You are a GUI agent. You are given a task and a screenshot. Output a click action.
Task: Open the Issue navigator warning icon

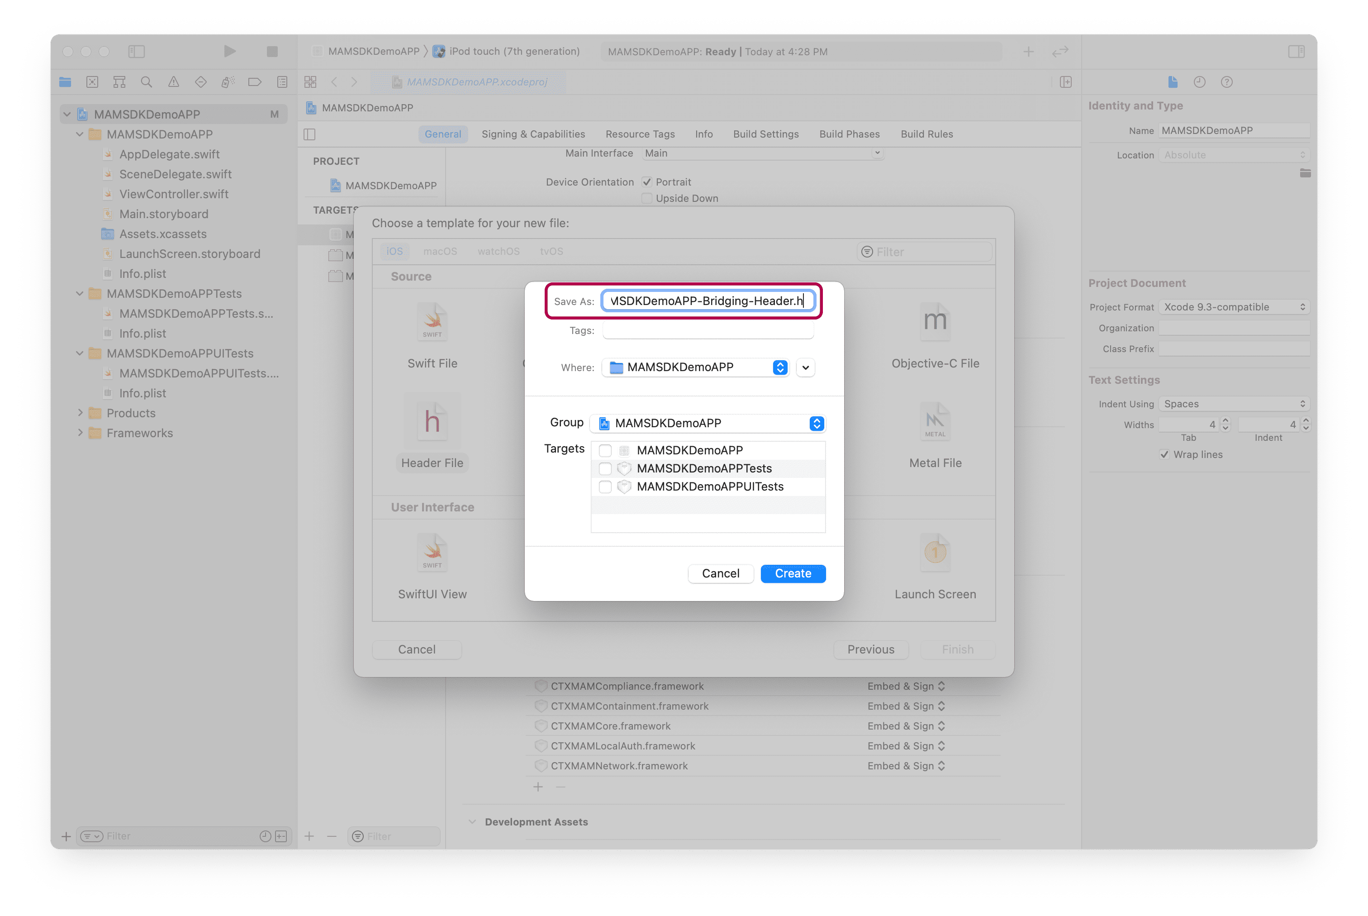(173, 82)
